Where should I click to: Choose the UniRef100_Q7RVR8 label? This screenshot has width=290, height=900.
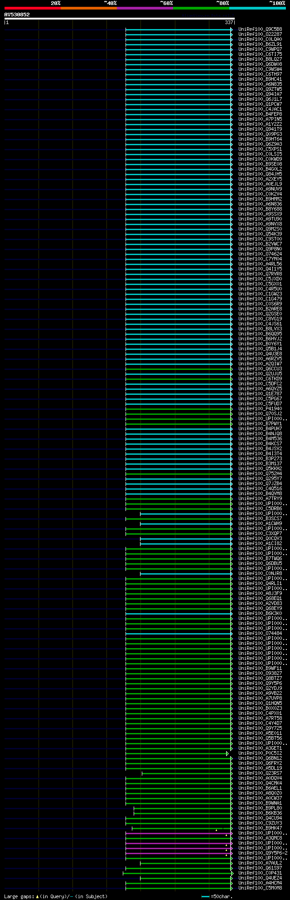point(260,274)
